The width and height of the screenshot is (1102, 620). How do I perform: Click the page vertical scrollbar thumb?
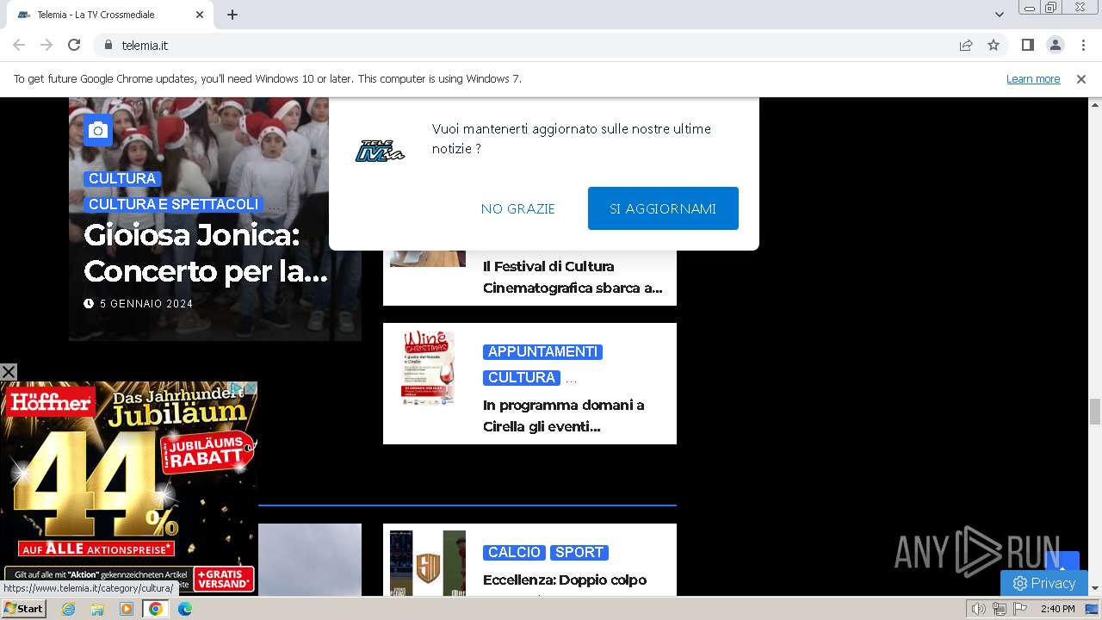tap(1095, 412)
